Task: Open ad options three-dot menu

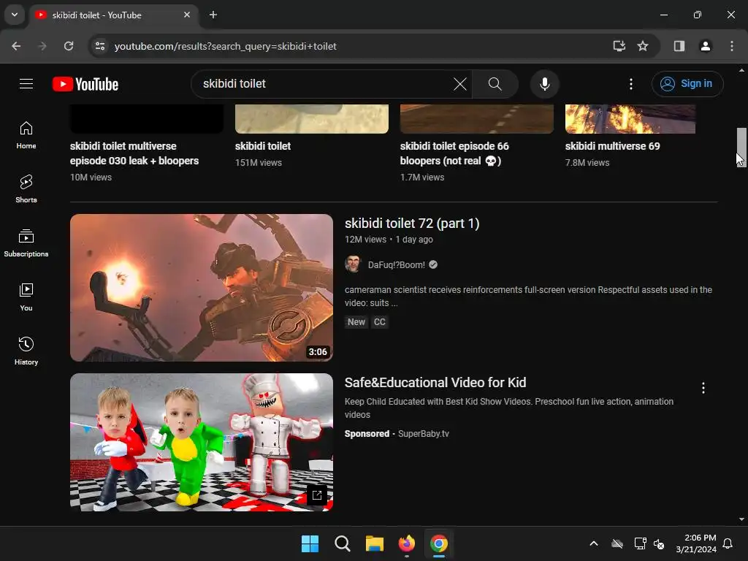Action: point(703,388)
